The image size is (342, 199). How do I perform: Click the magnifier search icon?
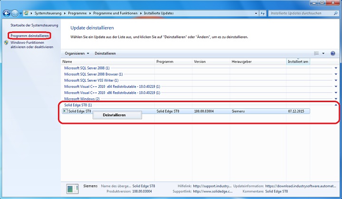336,13
